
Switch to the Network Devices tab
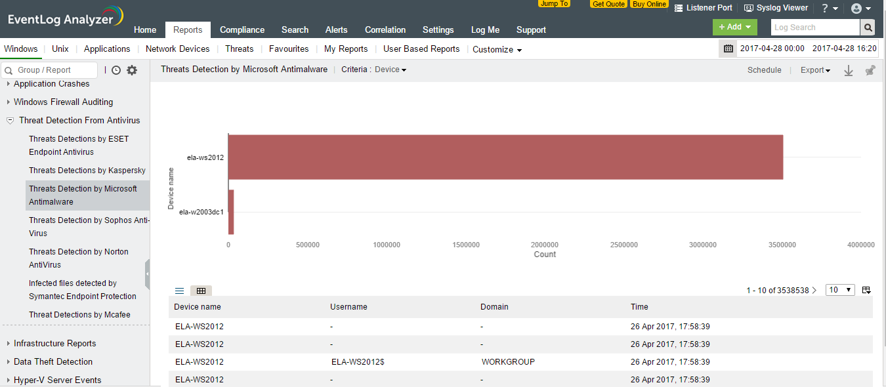point(177,49)
